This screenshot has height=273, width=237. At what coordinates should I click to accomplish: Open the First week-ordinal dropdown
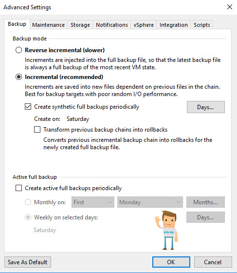[93, 202]
